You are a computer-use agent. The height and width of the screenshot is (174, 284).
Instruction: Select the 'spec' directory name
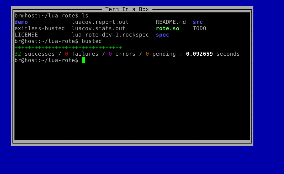click(162, 35)
